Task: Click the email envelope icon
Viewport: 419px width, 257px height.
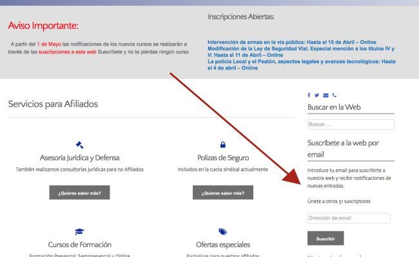Action: click(326, 95)
